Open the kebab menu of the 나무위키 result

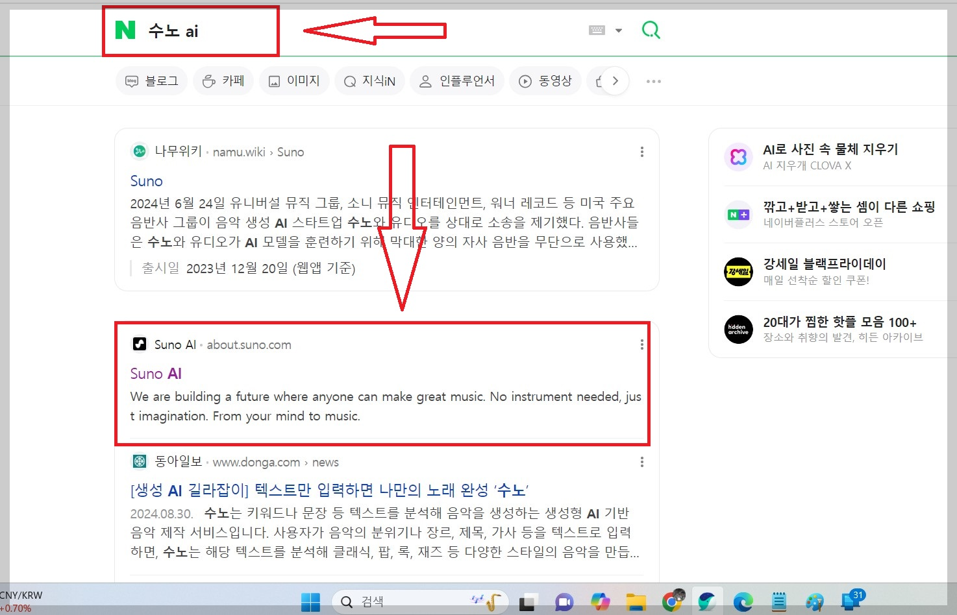pos(642,152)
